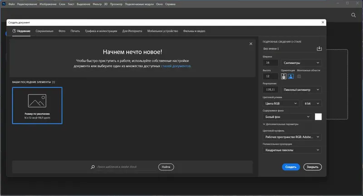
Task: Click the Adobe Stock search magnifier icon
Action: [x=93, y=167]
